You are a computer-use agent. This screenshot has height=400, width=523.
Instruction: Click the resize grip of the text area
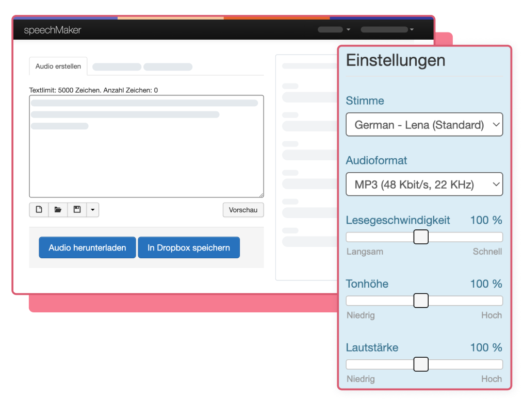pos(261,195)
